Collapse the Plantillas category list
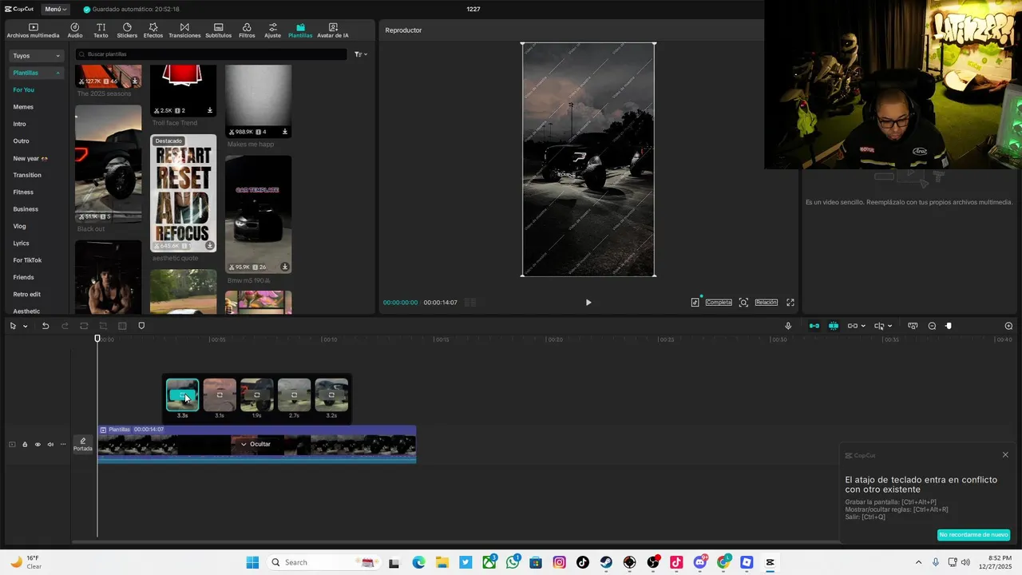Screen dimensions: 1022x575 (36, 73)
